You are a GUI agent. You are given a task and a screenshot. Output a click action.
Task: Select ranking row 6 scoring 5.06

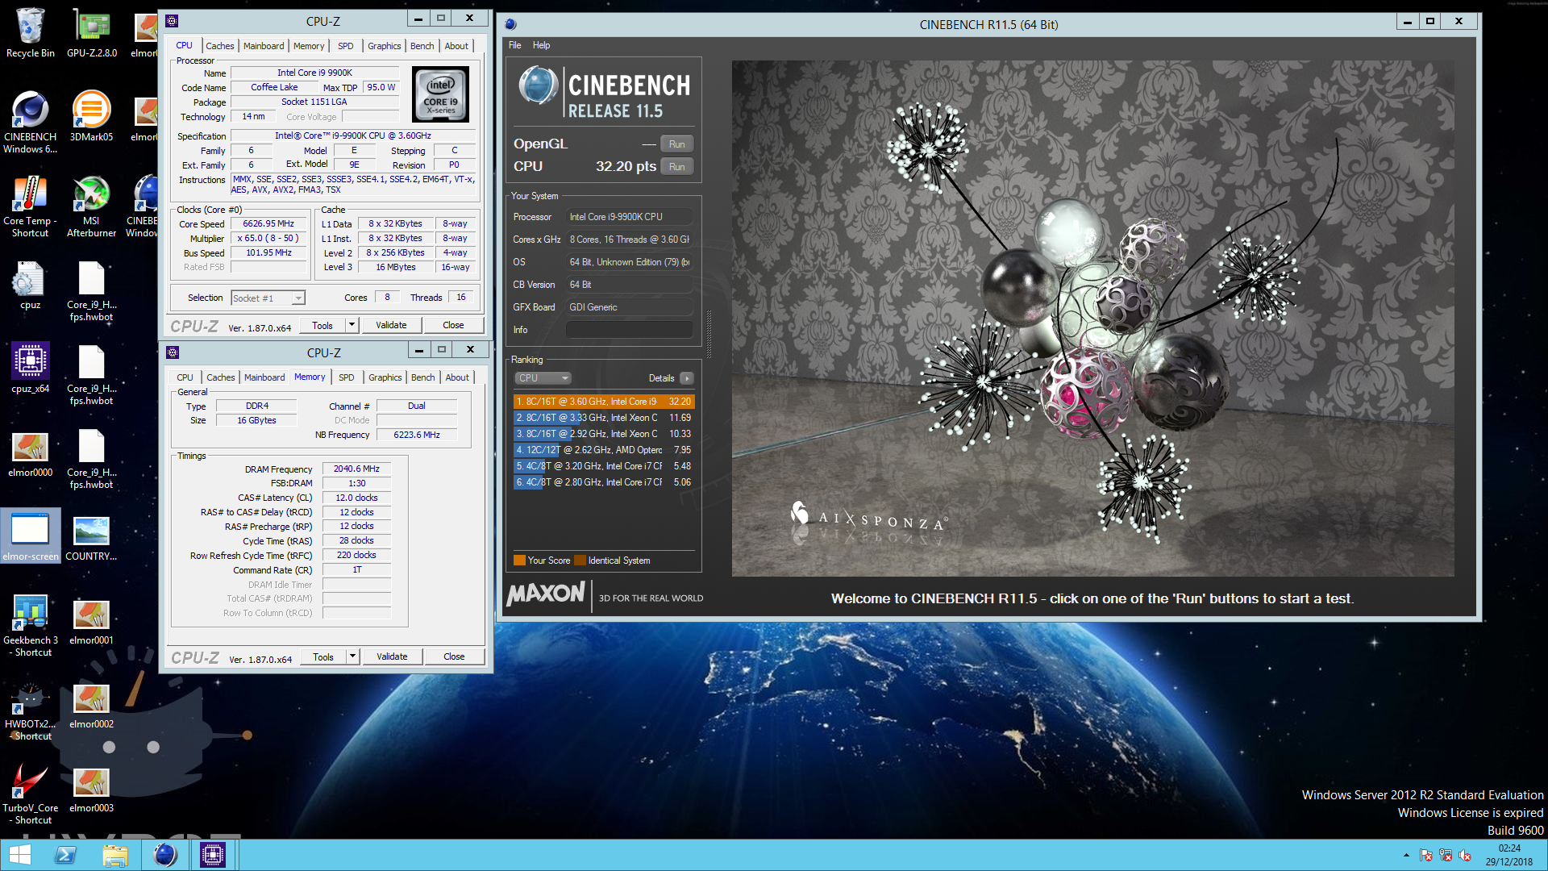pos(604,482)
